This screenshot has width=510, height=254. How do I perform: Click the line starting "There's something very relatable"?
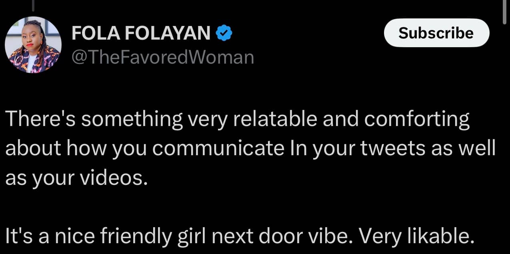pyautogui.click(x=237, y=119)
